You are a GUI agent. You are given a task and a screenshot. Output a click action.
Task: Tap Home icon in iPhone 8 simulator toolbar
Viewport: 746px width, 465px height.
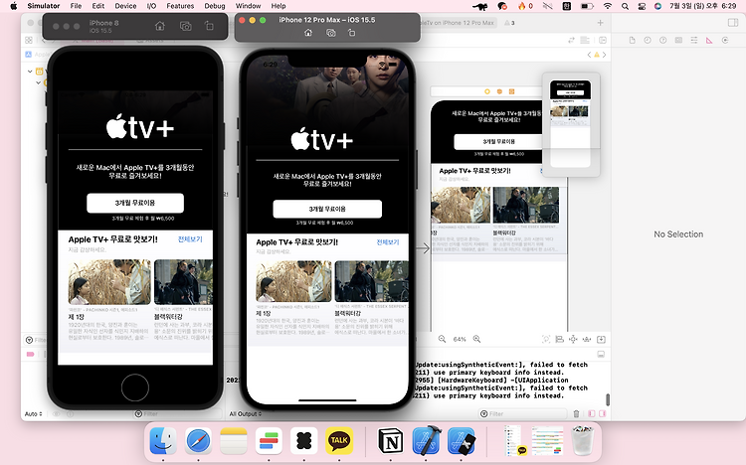[x=160, y=26]
